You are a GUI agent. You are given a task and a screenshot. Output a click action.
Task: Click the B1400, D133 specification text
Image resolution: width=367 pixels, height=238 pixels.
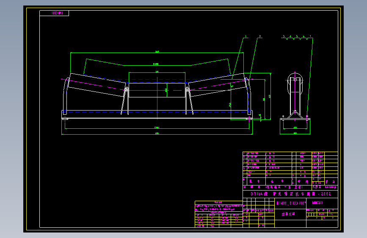[291, 203]
